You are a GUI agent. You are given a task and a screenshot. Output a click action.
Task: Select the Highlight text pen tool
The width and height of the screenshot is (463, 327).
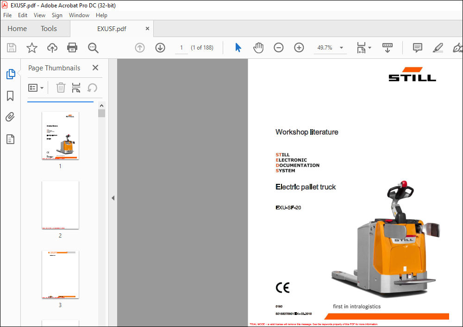point(438,48)
